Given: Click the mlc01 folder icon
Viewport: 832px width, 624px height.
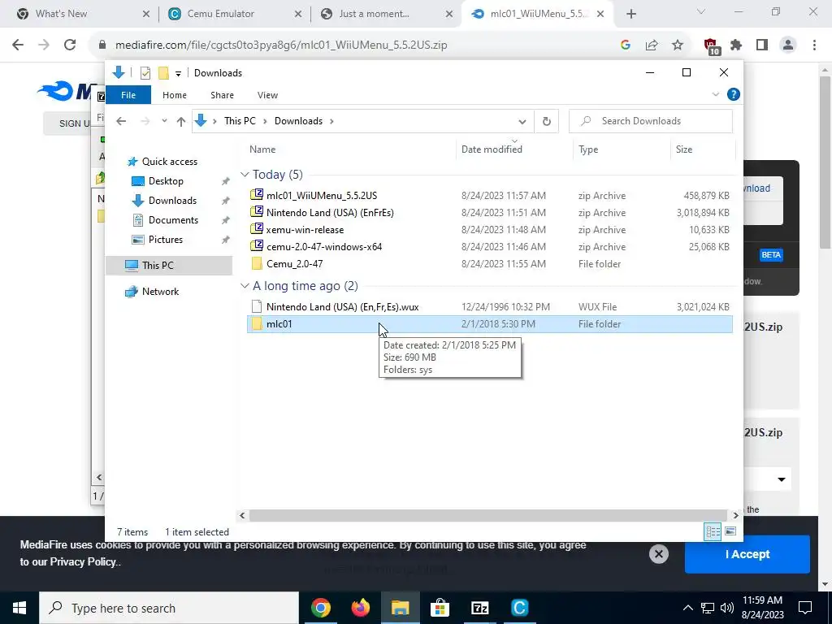Looking at the screenshot, I should [257, 323].
